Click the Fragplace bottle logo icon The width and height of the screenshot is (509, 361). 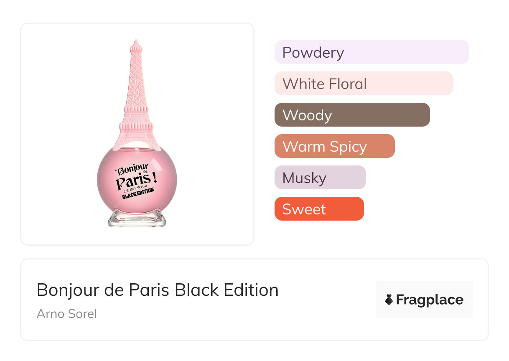coord(389,300)
